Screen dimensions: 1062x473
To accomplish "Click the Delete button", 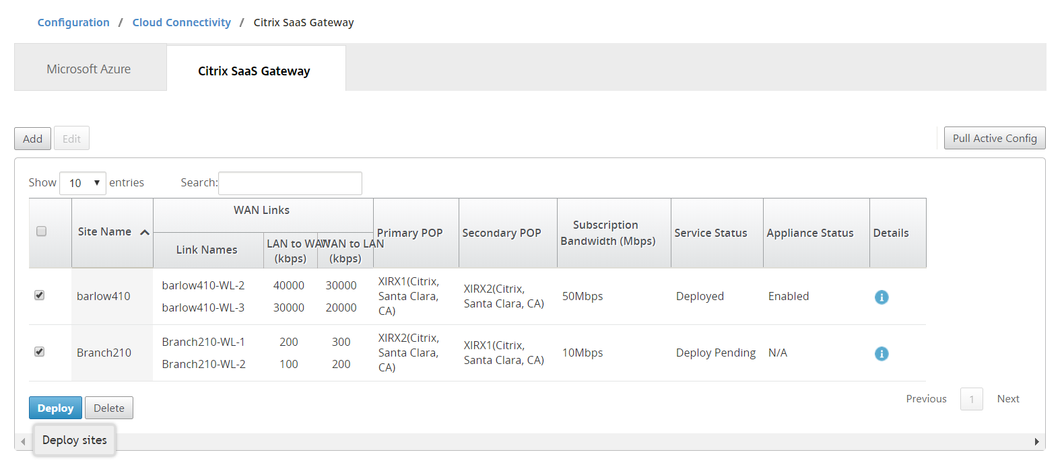I will (108, 408).
